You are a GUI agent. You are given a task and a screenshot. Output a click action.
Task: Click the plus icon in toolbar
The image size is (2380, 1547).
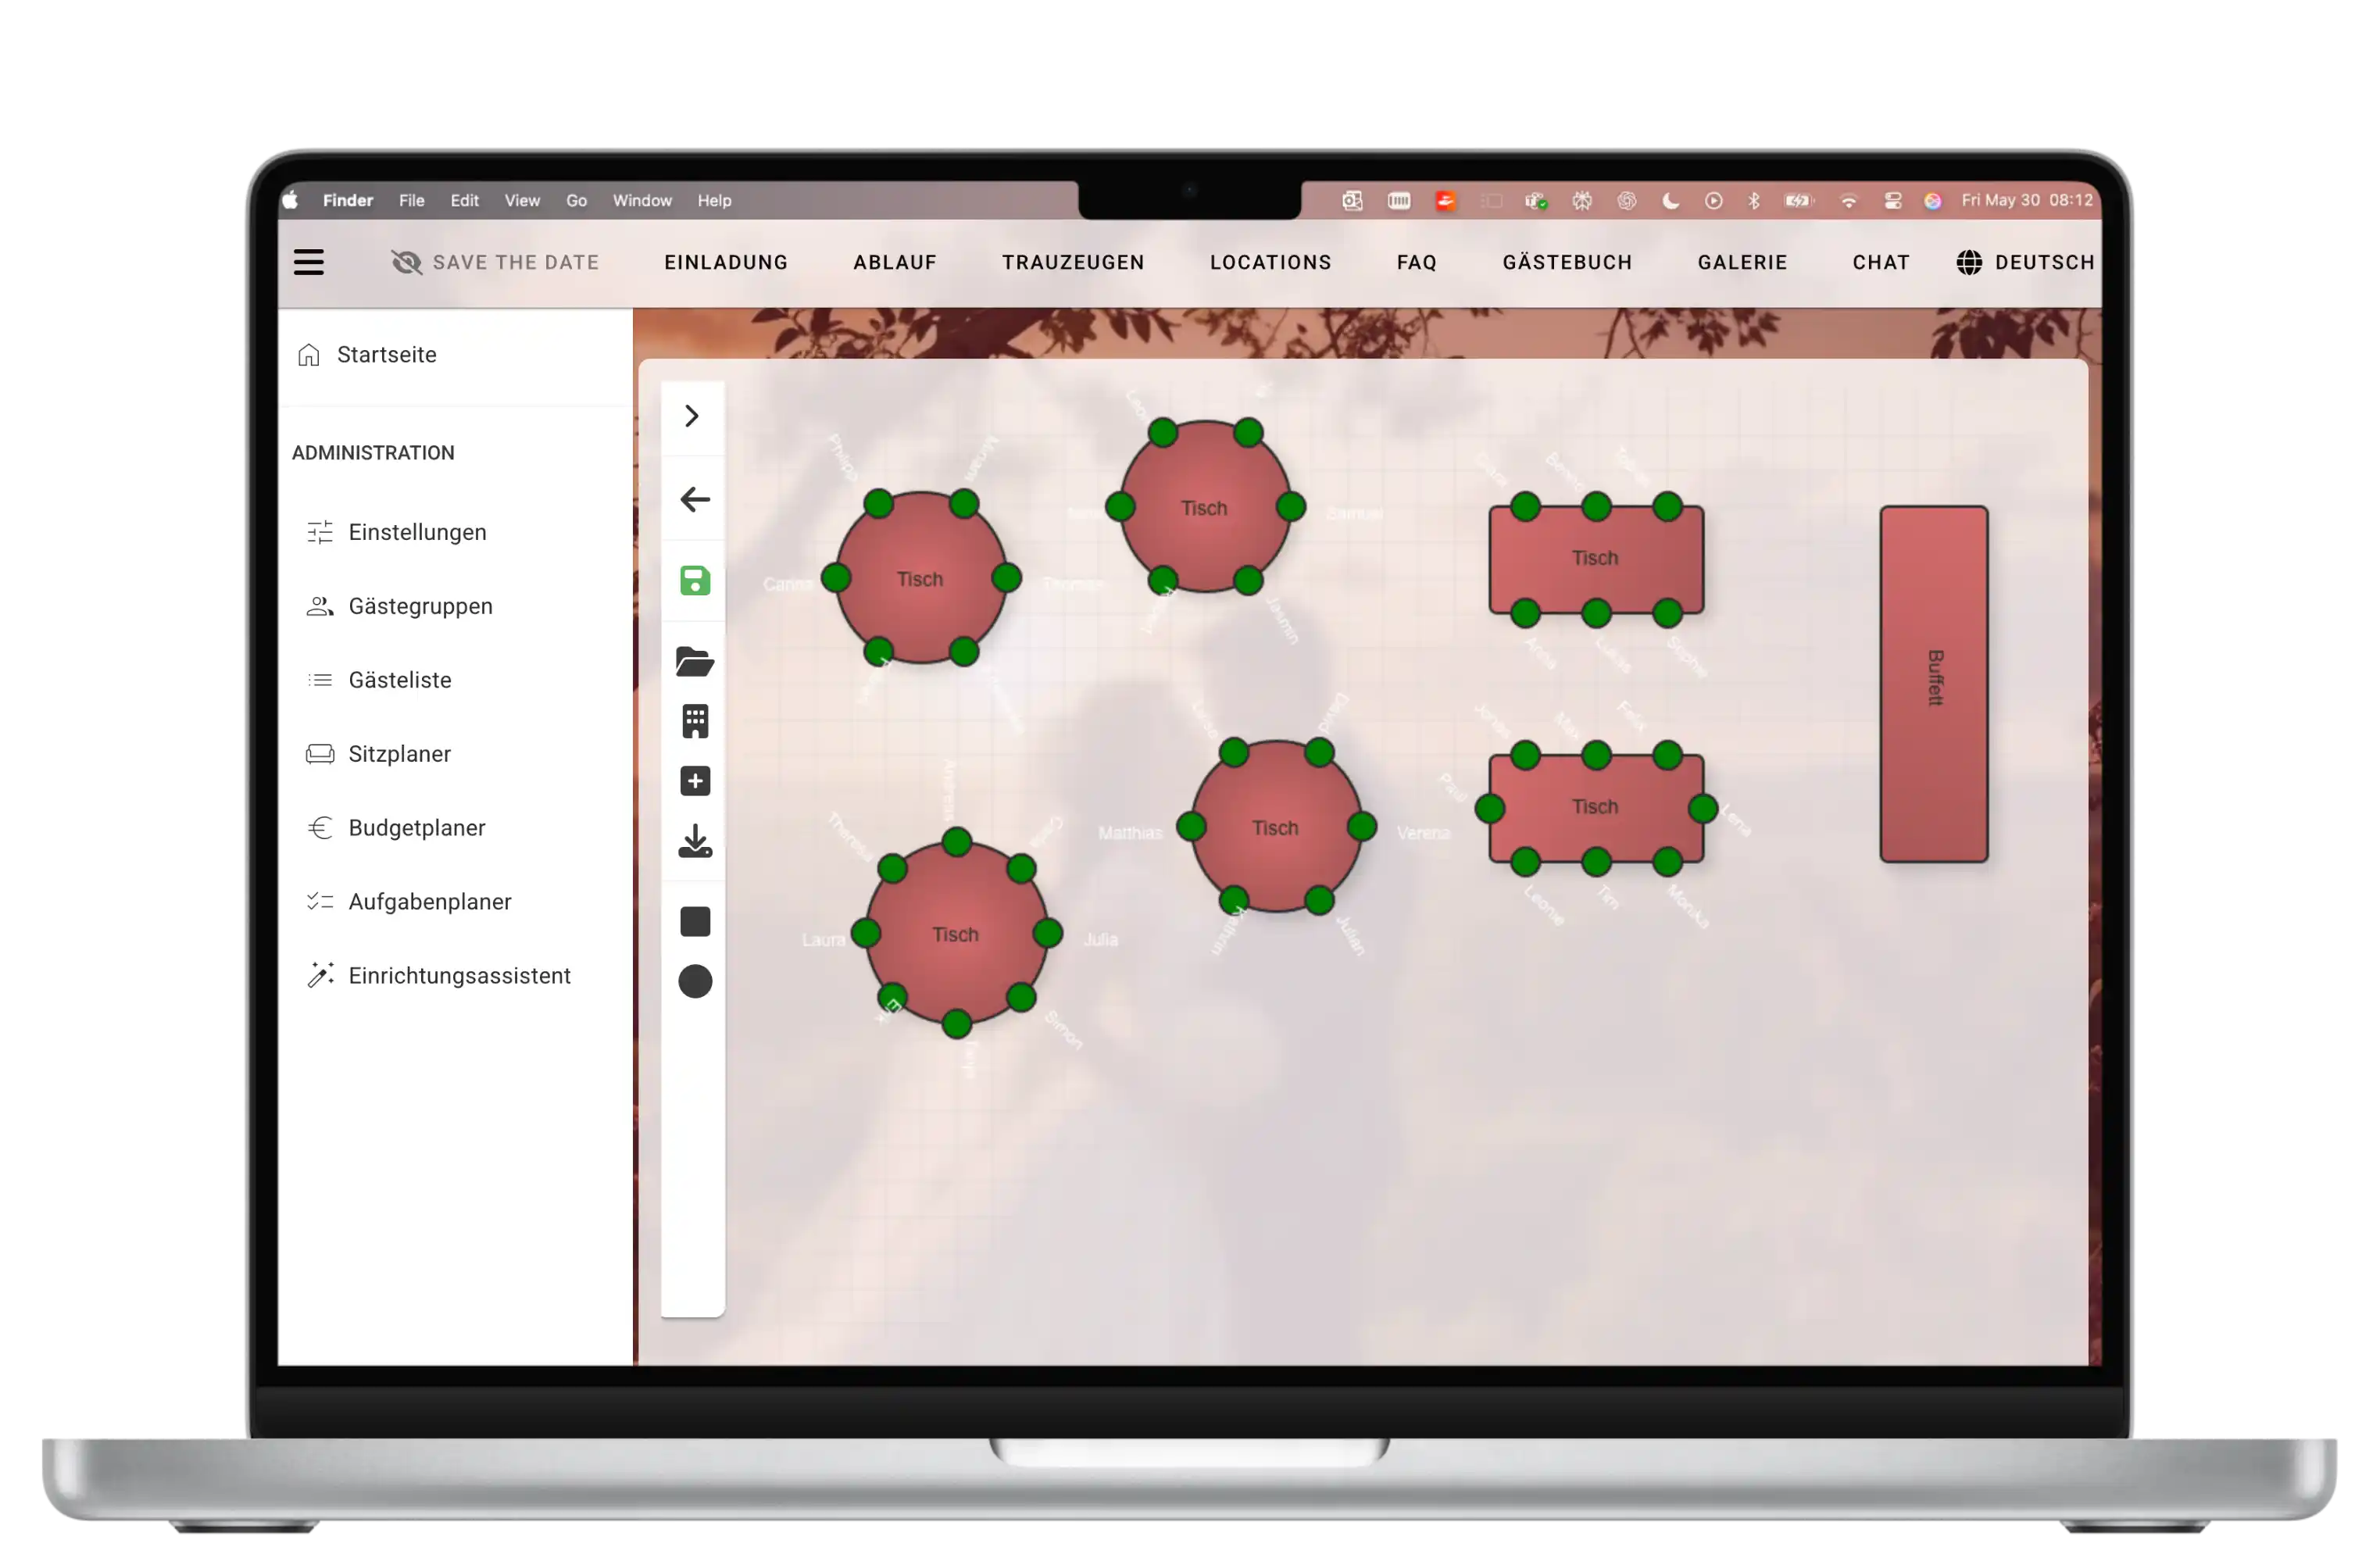[x=695, y=781]
